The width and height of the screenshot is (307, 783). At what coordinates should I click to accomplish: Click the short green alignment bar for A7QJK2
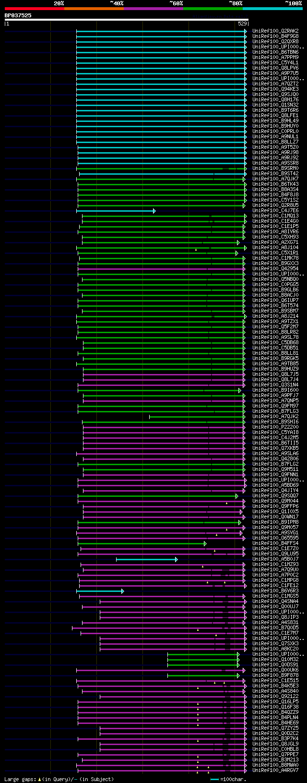pos(197,417)
